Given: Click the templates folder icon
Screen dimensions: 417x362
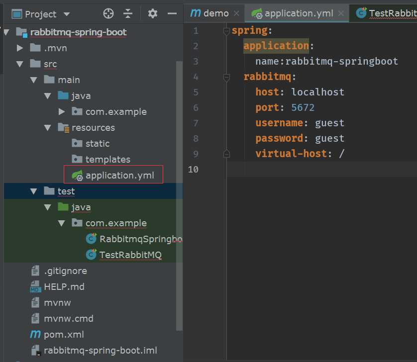Looking at the screenshot, I should [x=77, y=160].
